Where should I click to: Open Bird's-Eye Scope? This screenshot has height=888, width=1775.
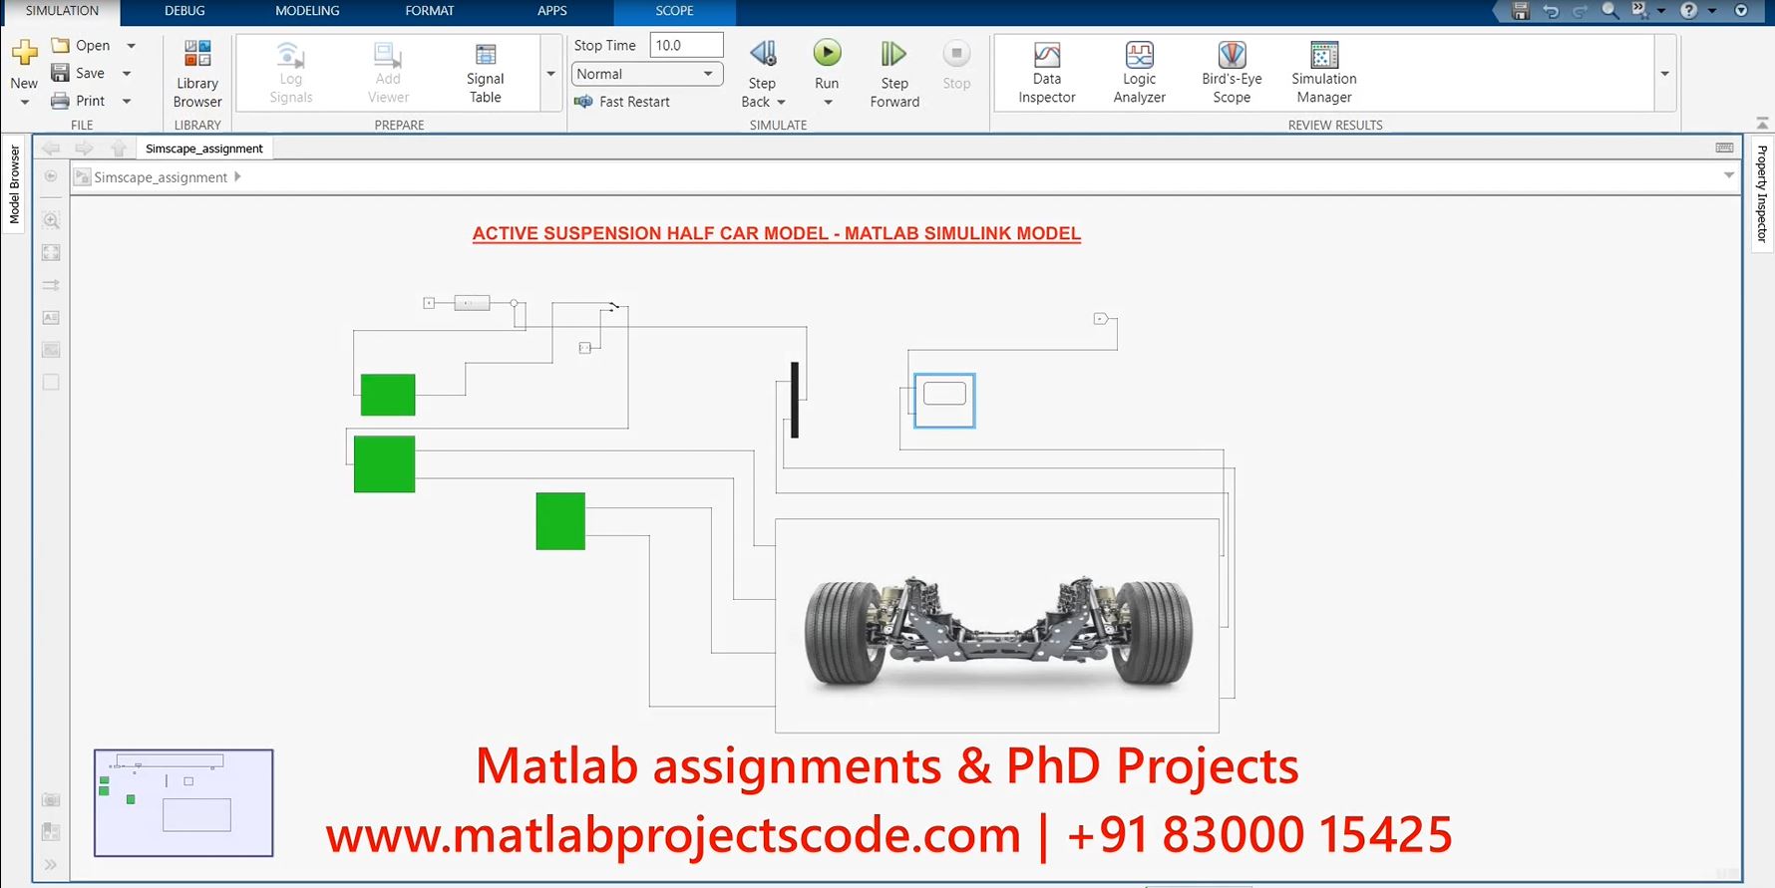tap(1232, 72)
